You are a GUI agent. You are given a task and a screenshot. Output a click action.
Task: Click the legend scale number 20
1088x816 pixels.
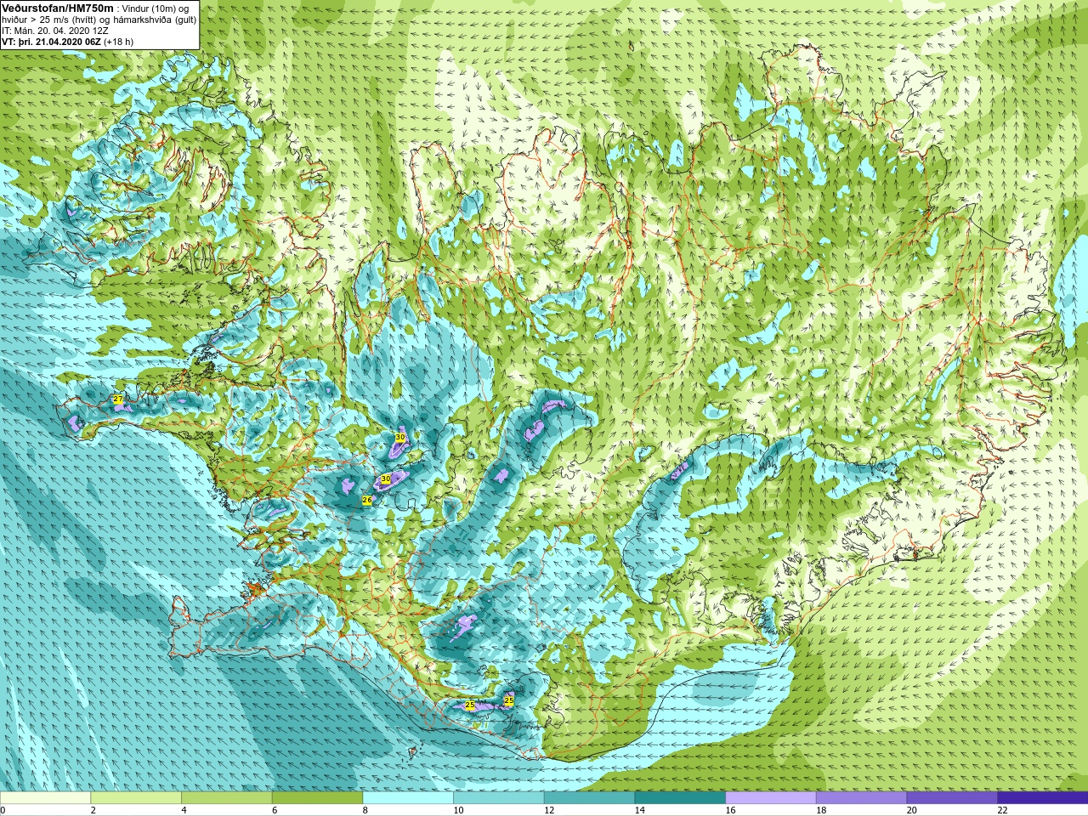[x=912, y=810]
